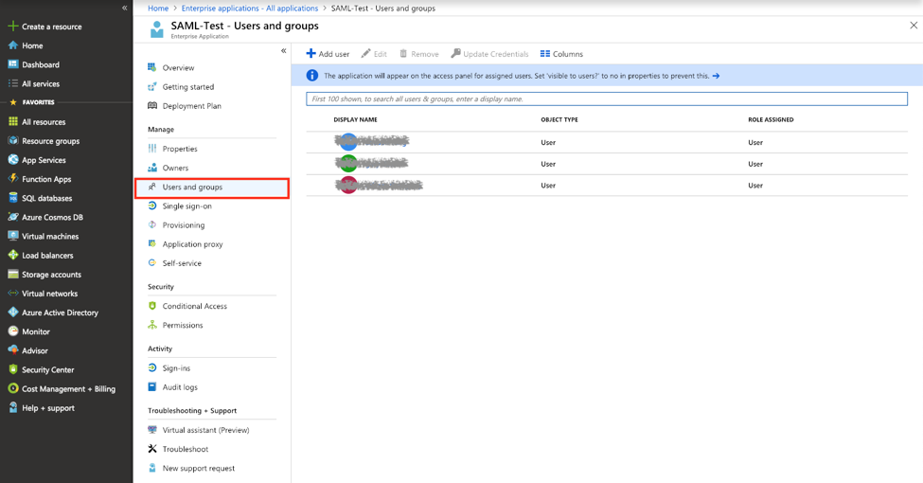Open the App Services icon
The width and height of the screenshot is (923, 483).
(13, 160)
